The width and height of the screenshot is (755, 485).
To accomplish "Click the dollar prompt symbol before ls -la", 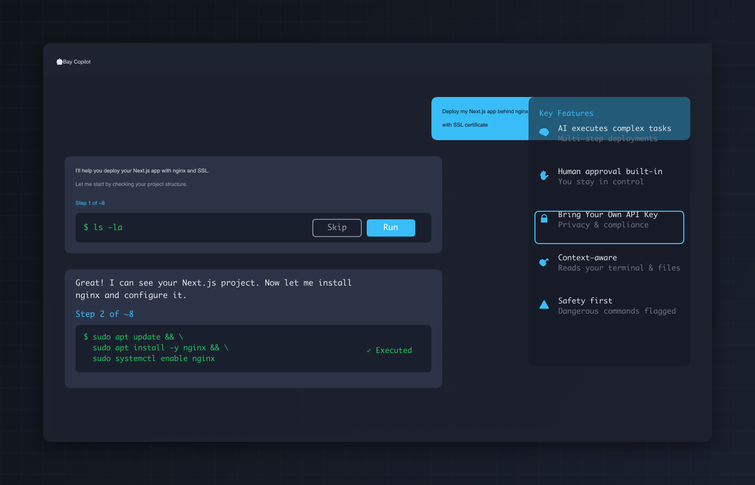I will click(85, 227).
